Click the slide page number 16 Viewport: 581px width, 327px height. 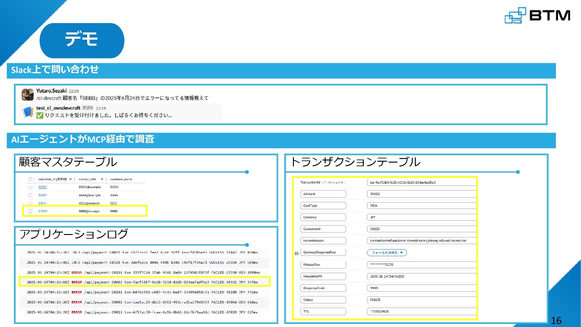pyautogui.click(x=556, y=320)
